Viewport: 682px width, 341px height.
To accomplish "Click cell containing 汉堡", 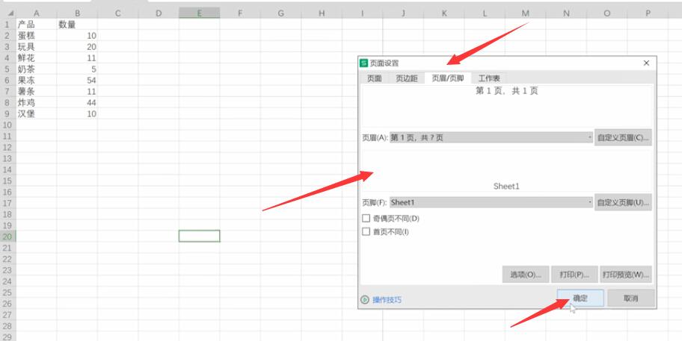I will [x=36, y=113].
